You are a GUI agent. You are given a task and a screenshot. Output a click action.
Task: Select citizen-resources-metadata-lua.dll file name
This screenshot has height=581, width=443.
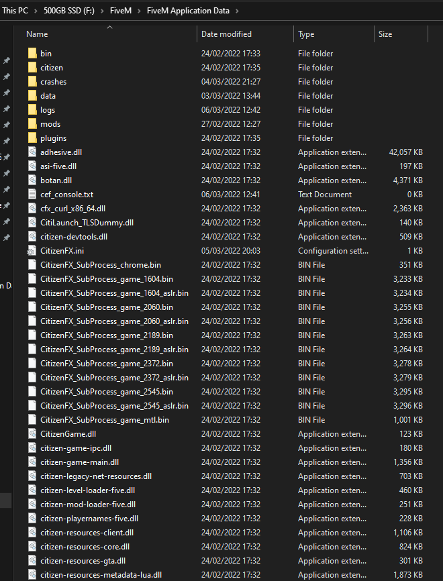(x=101, y=574)
